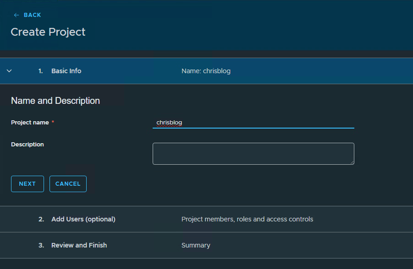Click the Description box resize handle
The width and height of the screenshot is (413, 269).
352,162
